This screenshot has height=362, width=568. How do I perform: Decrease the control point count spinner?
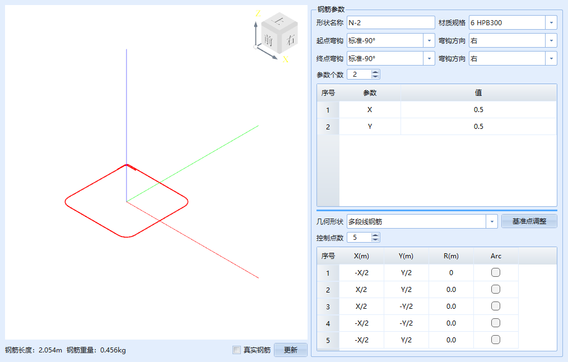[x=375, y=240]
